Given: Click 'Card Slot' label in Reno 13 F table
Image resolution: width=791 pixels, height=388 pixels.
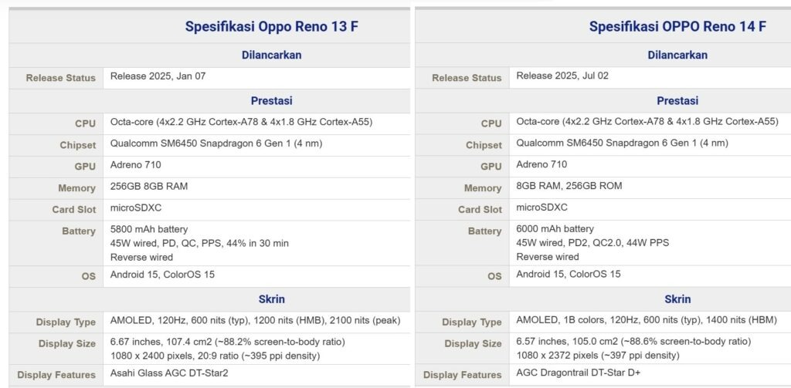Looking at the screenshot, I should [73, 210].
